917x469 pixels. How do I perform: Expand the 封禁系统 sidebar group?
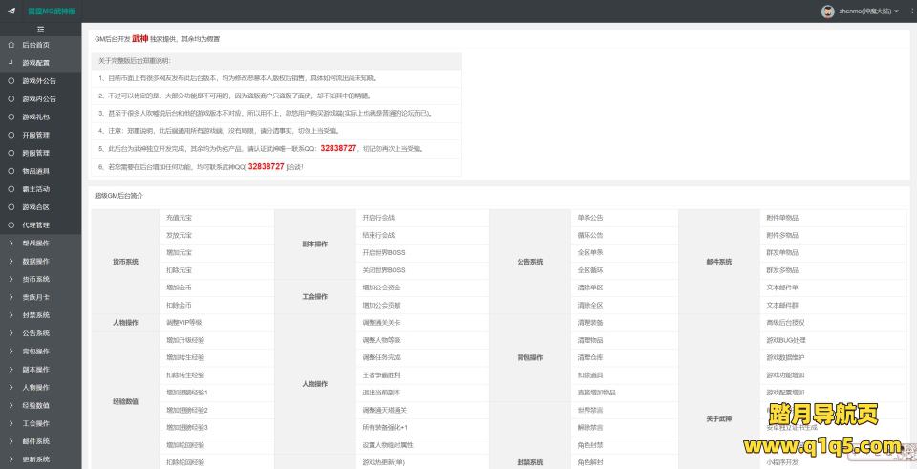[41, 315]
